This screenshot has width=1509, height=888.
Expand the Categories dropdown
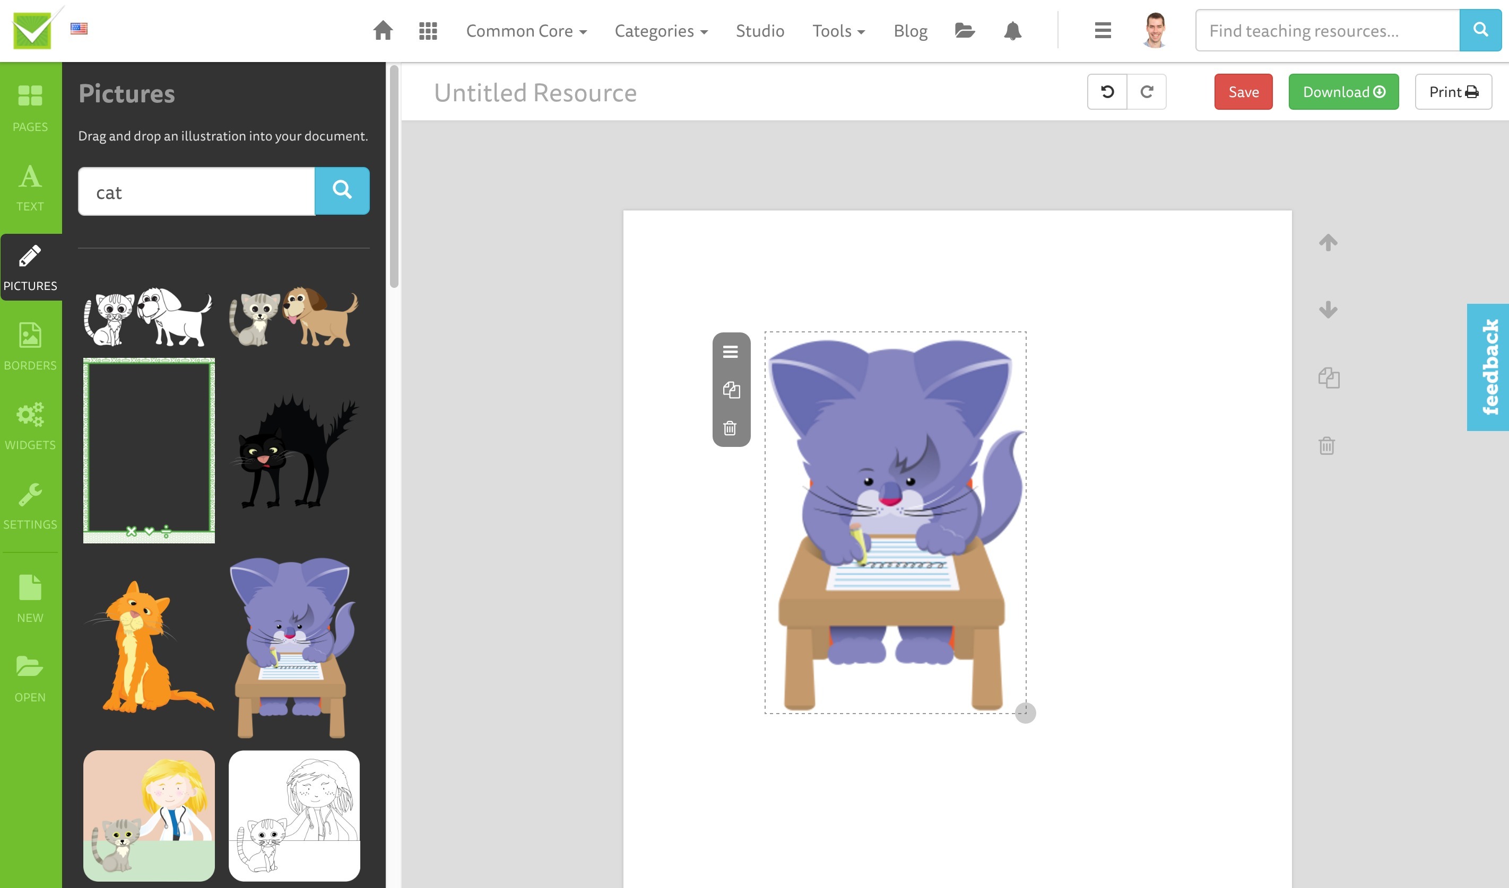[661, 31]
